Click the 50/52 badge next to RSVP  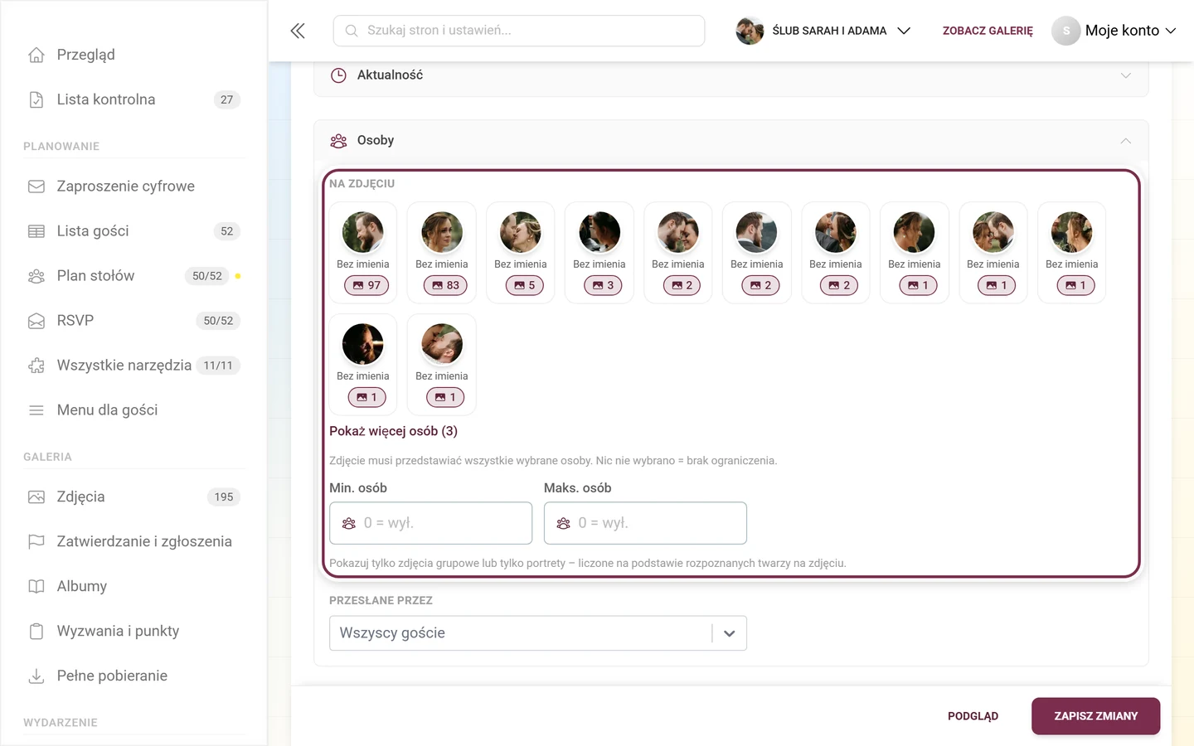click(x=218, y=321)
